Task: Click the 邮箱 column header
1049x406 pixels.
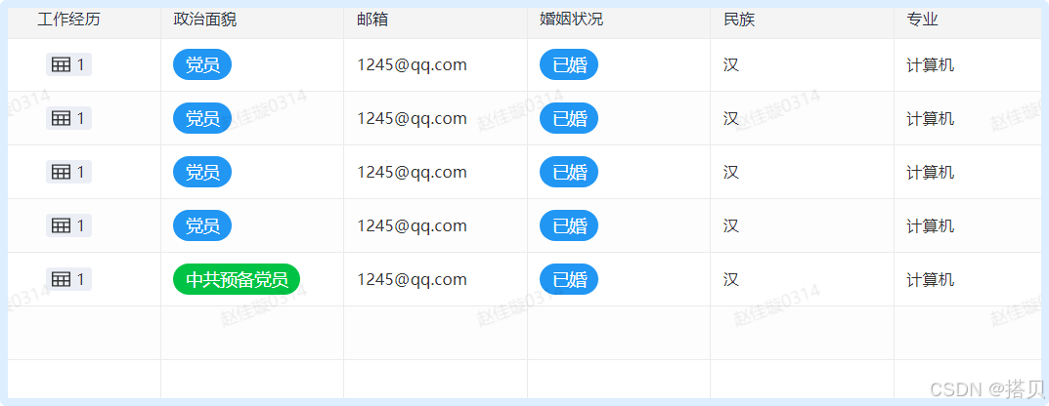Action: (372, 20)
